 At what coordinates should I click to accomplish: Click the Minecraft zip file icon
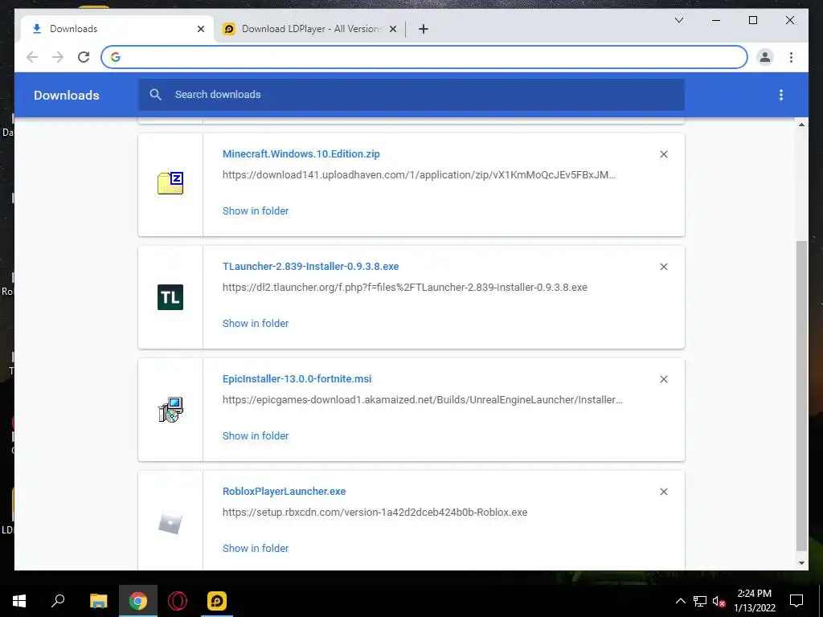click(x=170, y=183)
